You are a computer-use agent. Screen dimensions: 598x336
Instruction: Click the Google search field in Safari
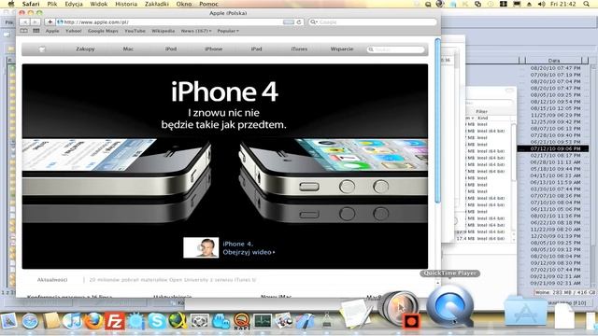coord(373,22)
